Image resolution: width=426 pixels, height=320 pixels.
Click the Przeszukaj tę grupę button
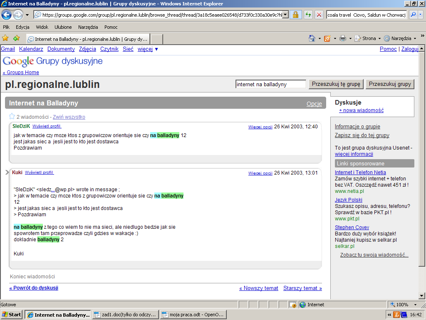coord(336,84)
